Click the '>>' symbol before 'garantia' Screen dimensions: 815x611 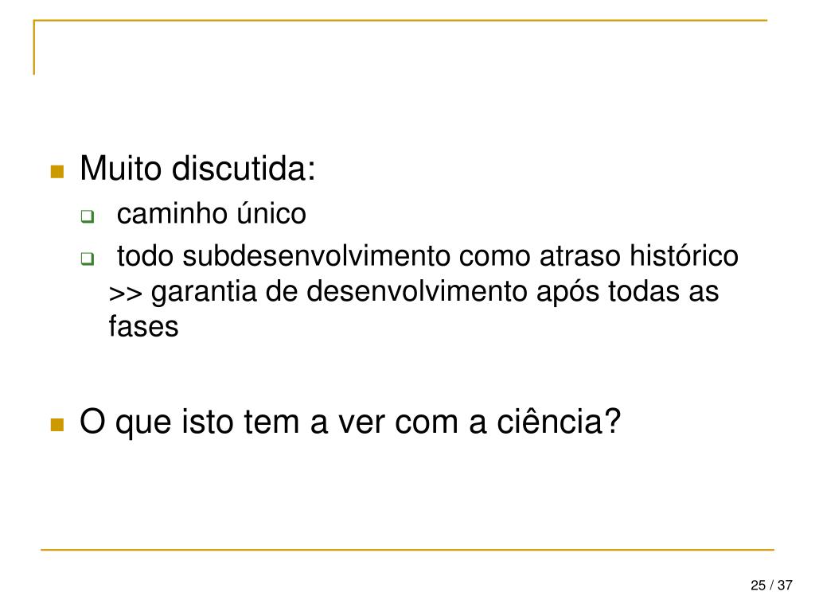point(125,293)
